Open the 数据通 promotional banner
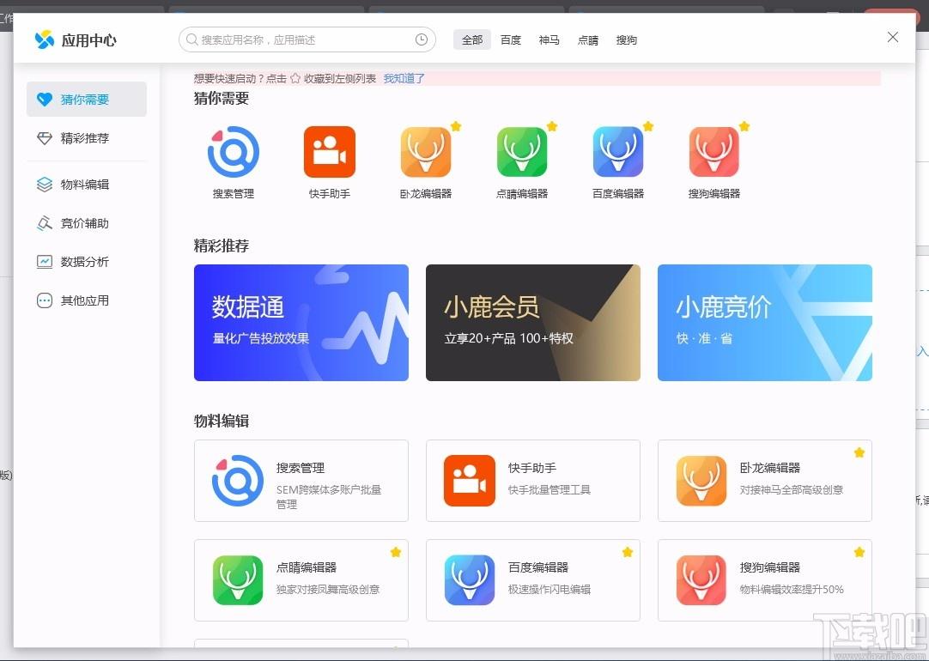The height and width of the screenshot is (661, 929). point(301,323)
